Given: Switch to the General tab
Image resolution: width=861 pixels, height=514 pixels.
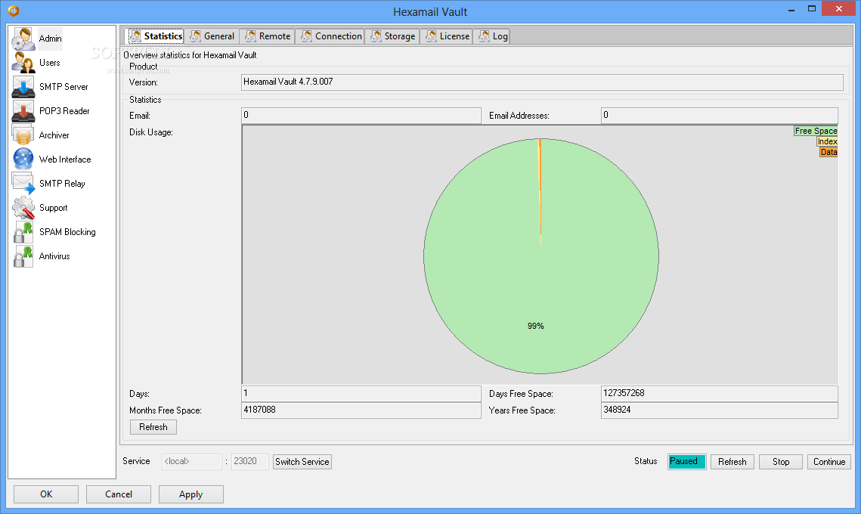Looking at the screenshot, I should [212, 36].
